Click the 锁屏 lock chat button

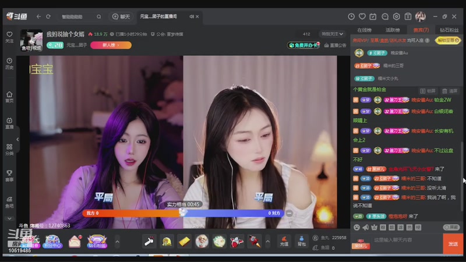point(428,91)
